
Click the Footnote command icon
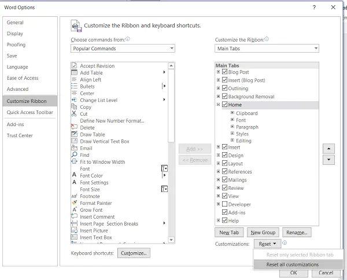pyautogui.click(x=74, y=196)
